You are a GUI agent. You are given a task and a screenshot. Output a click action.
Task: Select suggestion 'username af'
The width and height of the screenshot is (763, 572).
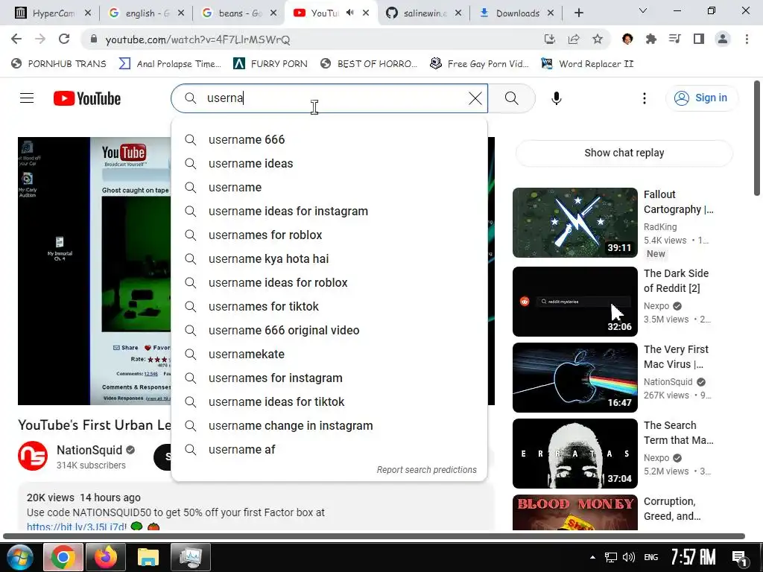point(329,449)
